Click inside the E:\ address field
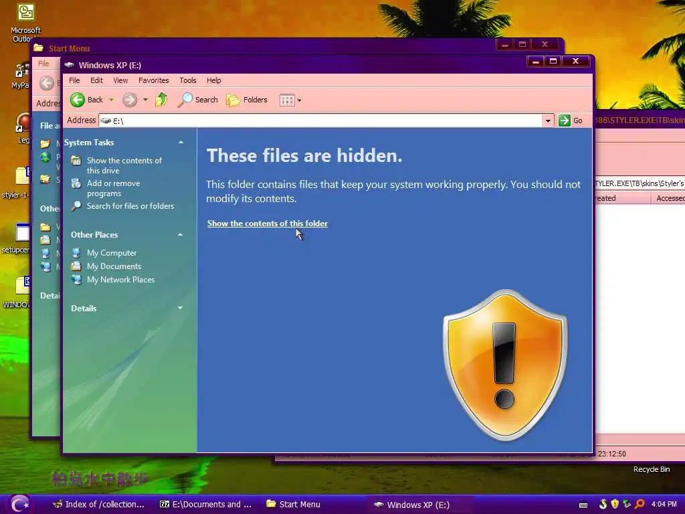This screenshot has width=685, height=514. (x=320, y=120)
